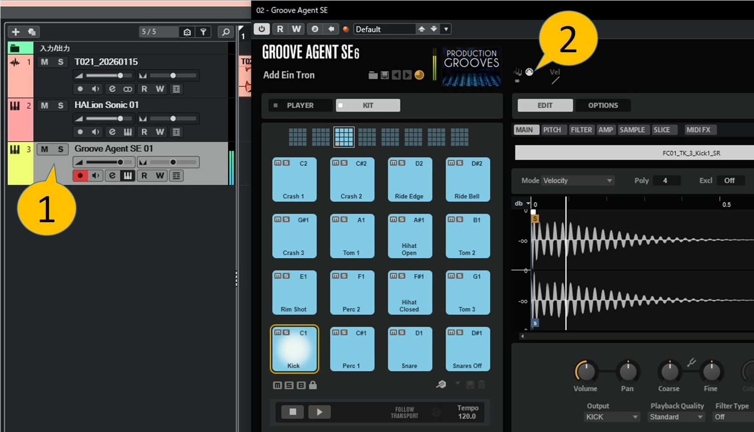Image resolution: width=754 pixels, height=432 pixels.
Task: Click the add track plus icon
Action: coord(16,32)
